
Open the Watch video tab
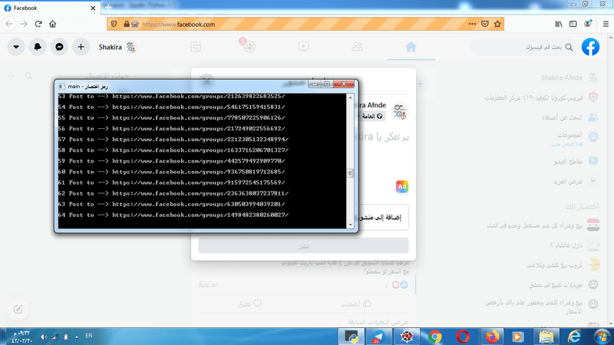coord(303,47)
